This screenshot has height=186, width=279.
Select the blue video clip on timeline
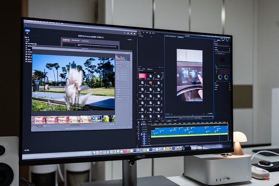(x=189, y=130)
